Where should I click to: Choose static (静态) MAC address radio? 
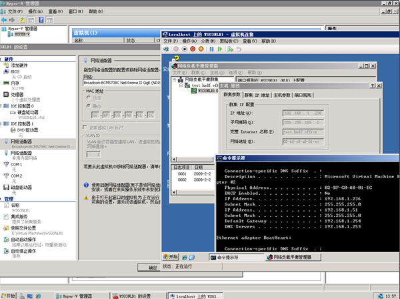[x=89, y=105]
